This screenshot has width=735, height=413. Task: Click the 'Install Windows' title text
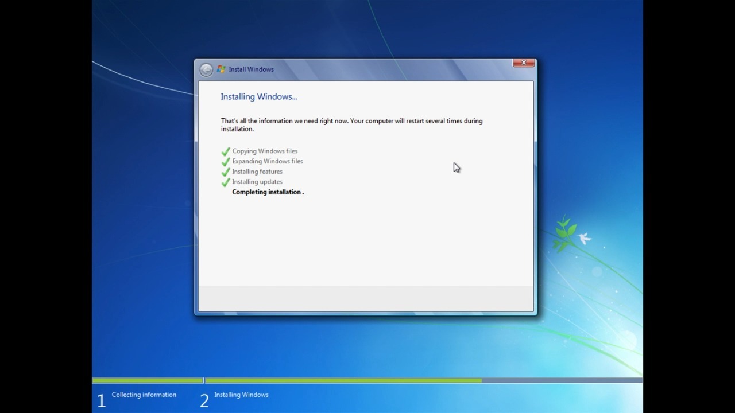point(251,69)
